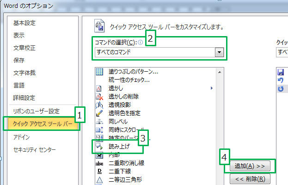Select 透かしの削除 command
Screen dimensions: 288x185
(x=123, y=97)
